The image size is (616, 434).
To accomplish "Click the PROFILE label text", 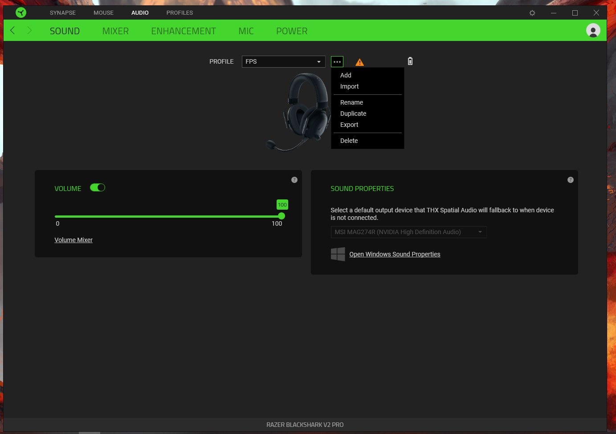I will pyautogui.click(x=221, y=61).
